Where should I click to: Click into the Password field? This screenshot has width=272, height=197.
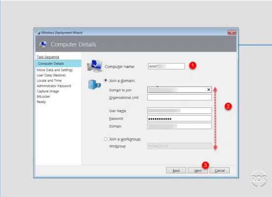[180, 119]
